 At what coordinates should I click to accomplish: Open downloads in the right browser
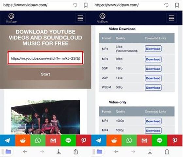tap(150, 152)
